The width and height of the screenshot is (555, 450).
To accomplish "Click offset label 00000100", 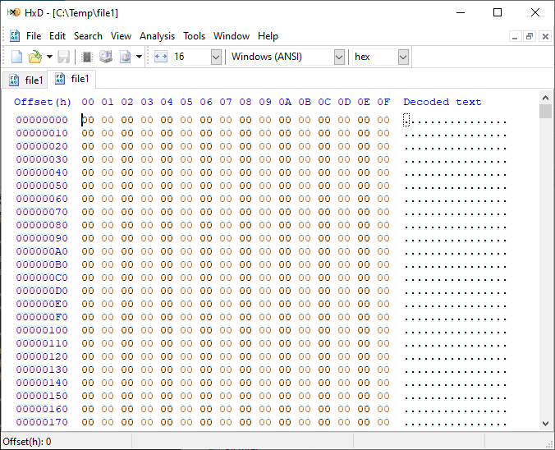I will tap(42, 330).
